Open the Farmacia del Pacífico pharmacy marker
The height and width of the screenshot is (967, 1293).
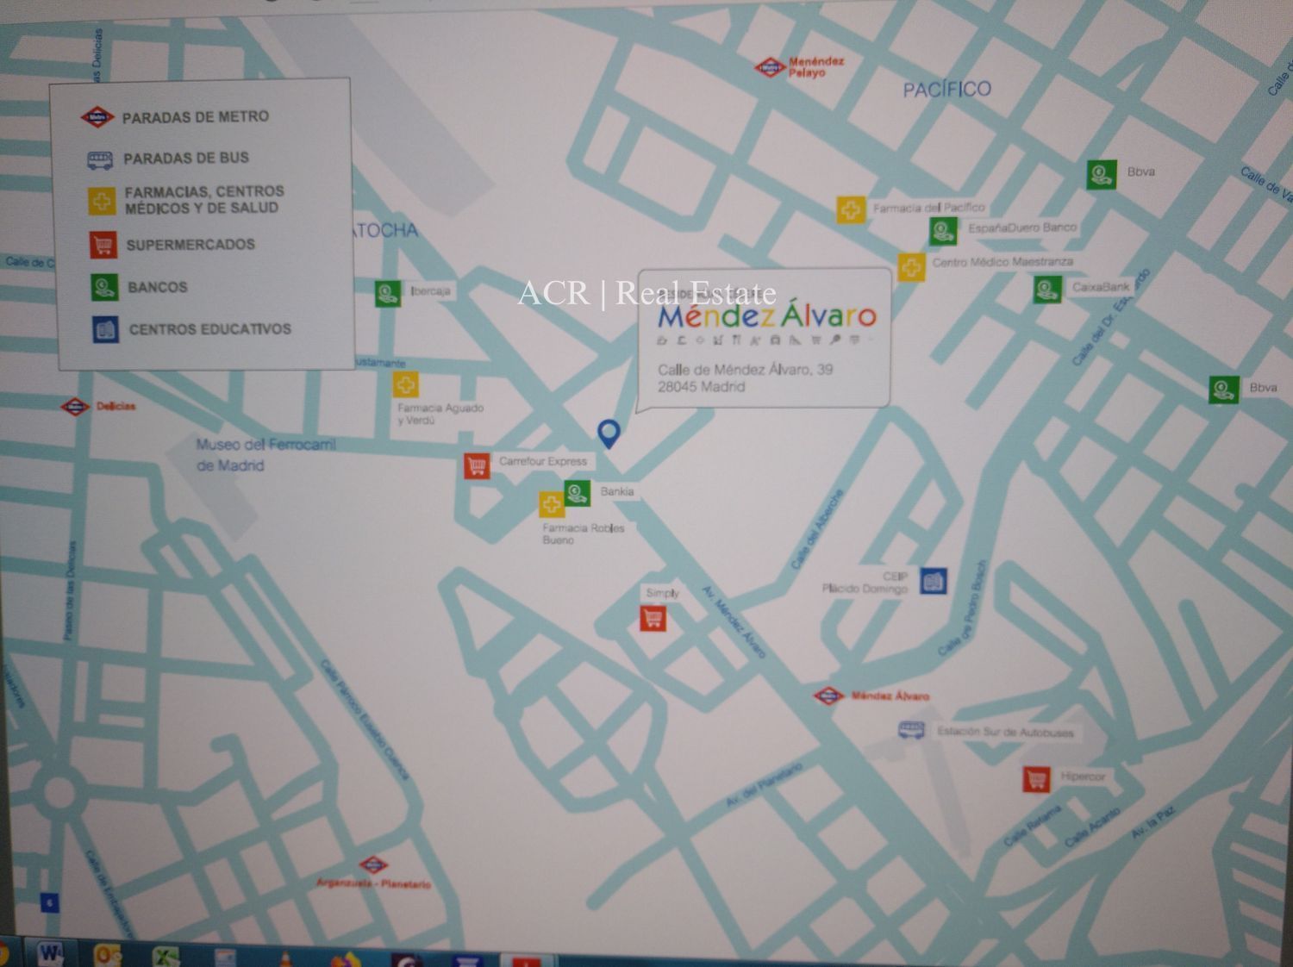coord(851,209)
